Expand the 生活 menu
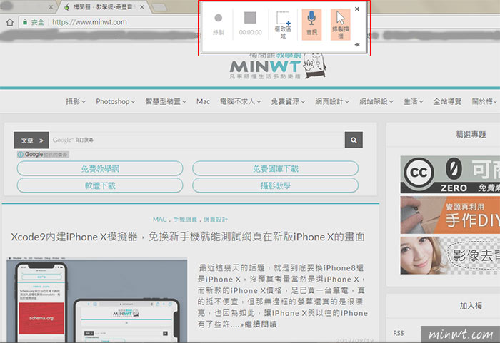Image resolution: width=500 pixels, height=343 pixels. (414, 101)
